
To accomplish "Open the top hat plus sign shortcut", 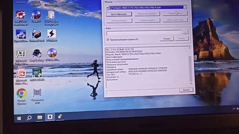I will point(37,55).
